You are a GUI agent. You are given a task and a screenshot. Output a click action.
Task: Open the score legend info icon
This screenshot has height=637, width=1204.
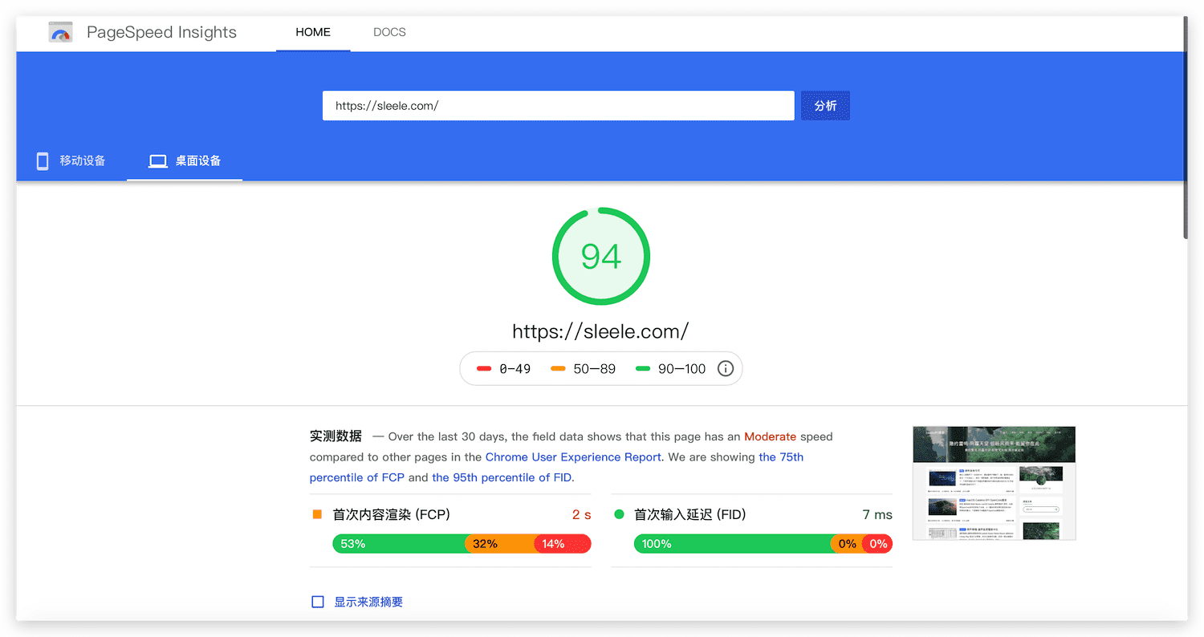coord(726,369)
